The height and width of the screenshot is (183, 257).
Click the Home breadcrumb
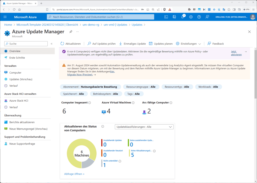pos(8,25)
